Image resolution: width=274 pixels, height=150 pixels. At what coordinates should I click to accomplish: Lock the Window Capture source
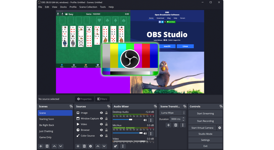click(x=106, y=119)
